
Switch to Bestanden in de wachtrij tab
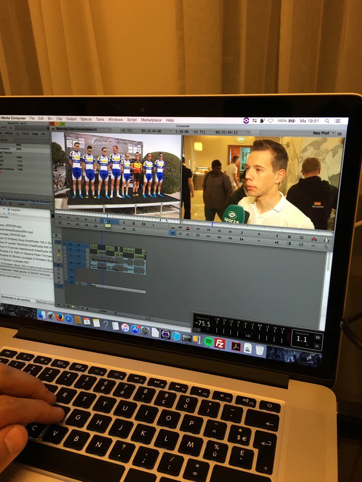[16, 298]
